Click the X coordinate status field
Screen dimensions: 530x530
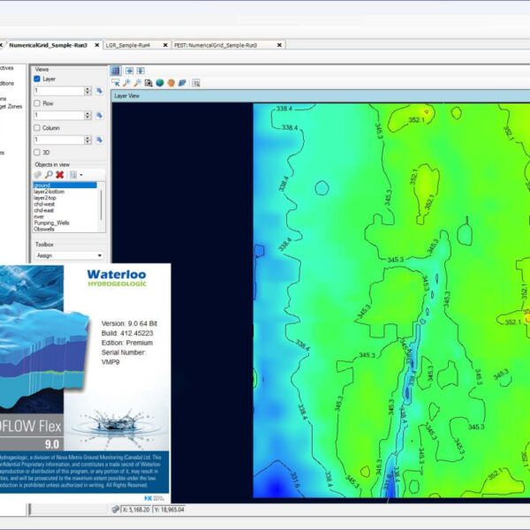point(136,510)
